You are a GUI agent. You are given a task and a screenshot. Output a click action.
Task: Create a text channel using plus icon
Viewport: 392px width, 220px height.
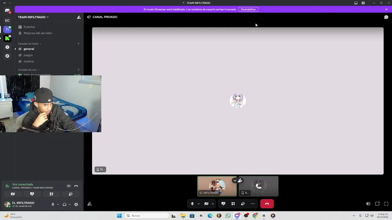coord(78,44)
